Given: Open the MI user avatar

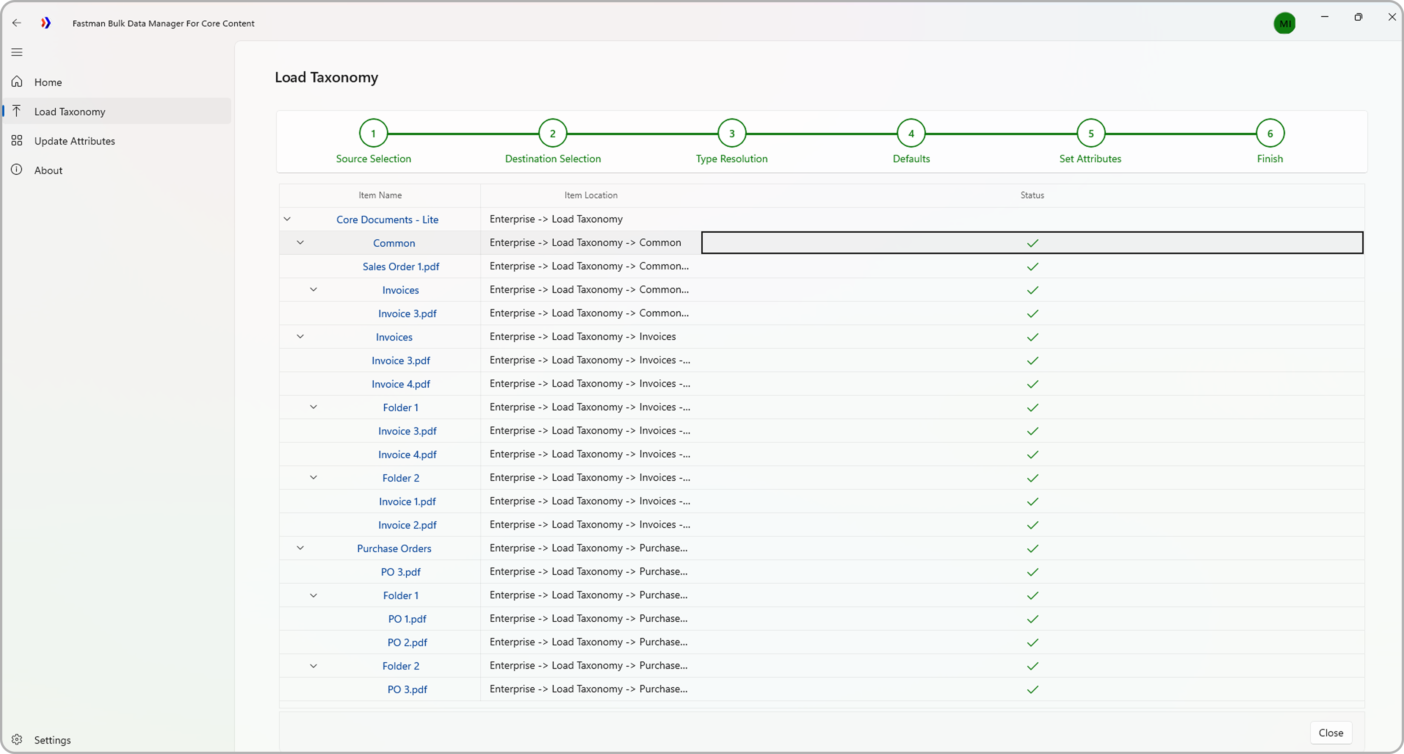Looking at the screenshot, I should click(x=1284, y=23).
